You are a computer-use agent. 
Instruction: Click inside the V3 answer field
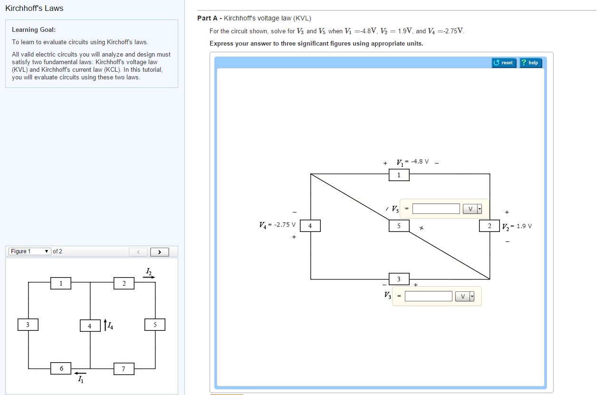point(428,296)
